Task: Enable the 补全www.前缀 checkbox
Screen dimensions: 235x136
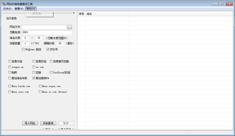Action: [23, 49]
